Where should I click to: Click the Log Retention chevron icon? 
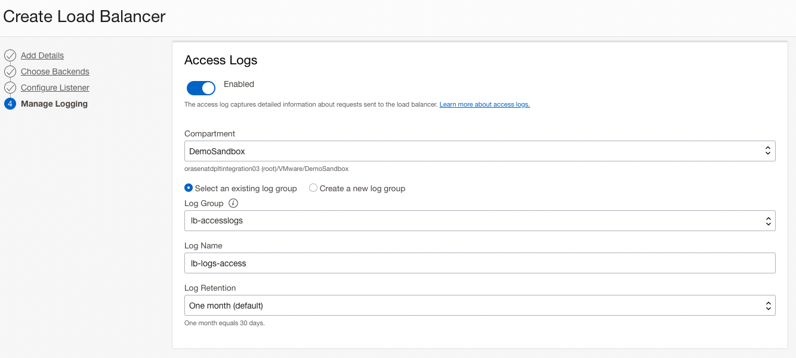tap(768, 305)
